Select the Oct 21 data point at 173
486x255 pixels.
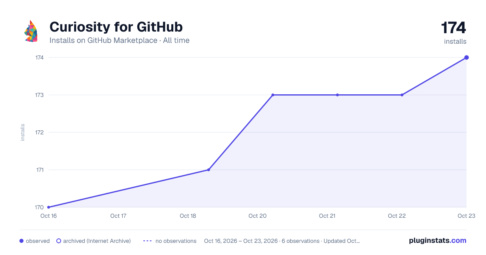(337, 95)
